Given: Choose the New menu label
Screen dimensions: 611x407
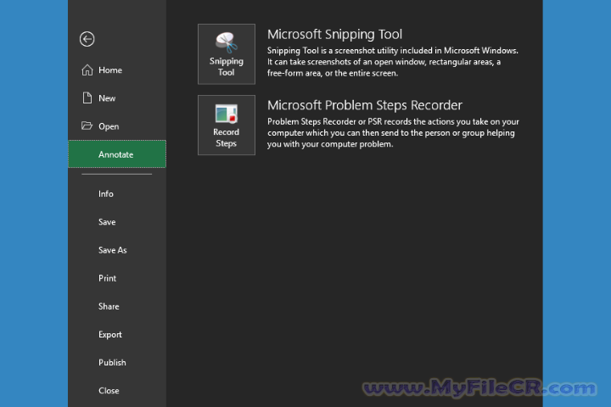Looking at the screenshot, I should point(107,98).
